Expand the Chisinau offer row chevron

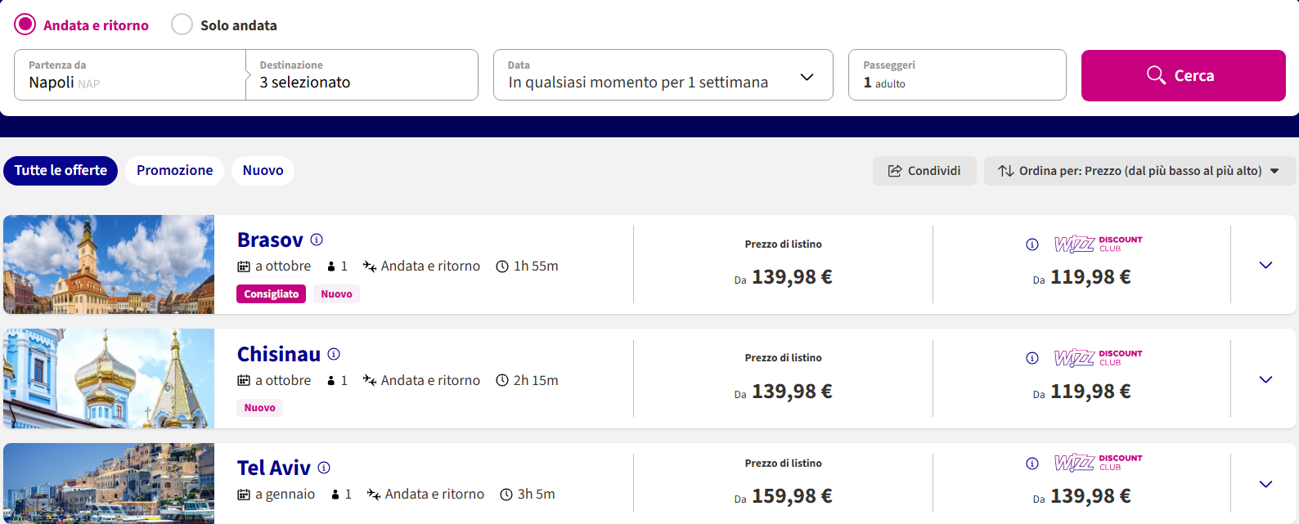point(1265,379)
